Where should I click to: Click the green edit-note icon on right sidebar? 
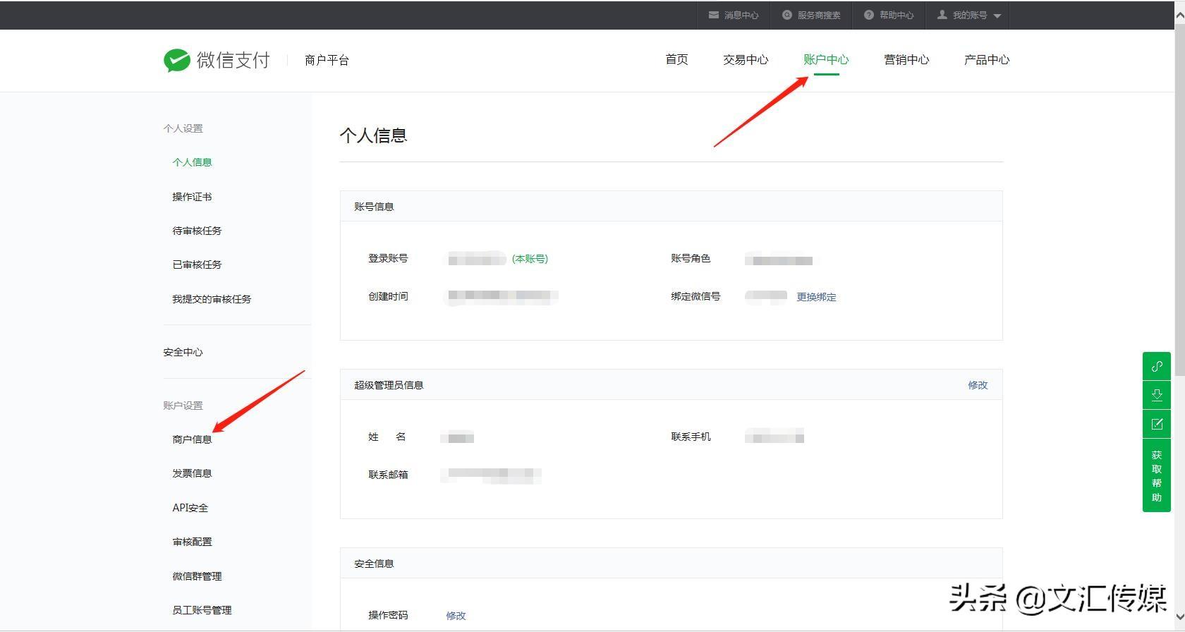click(1157, 424)
